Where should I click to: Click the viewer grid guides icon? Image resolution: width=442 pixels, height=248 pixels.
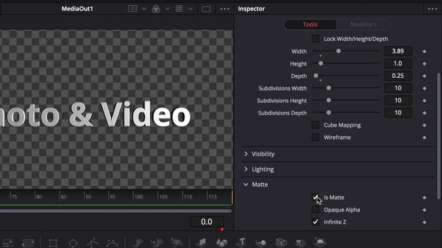point(179,9)
